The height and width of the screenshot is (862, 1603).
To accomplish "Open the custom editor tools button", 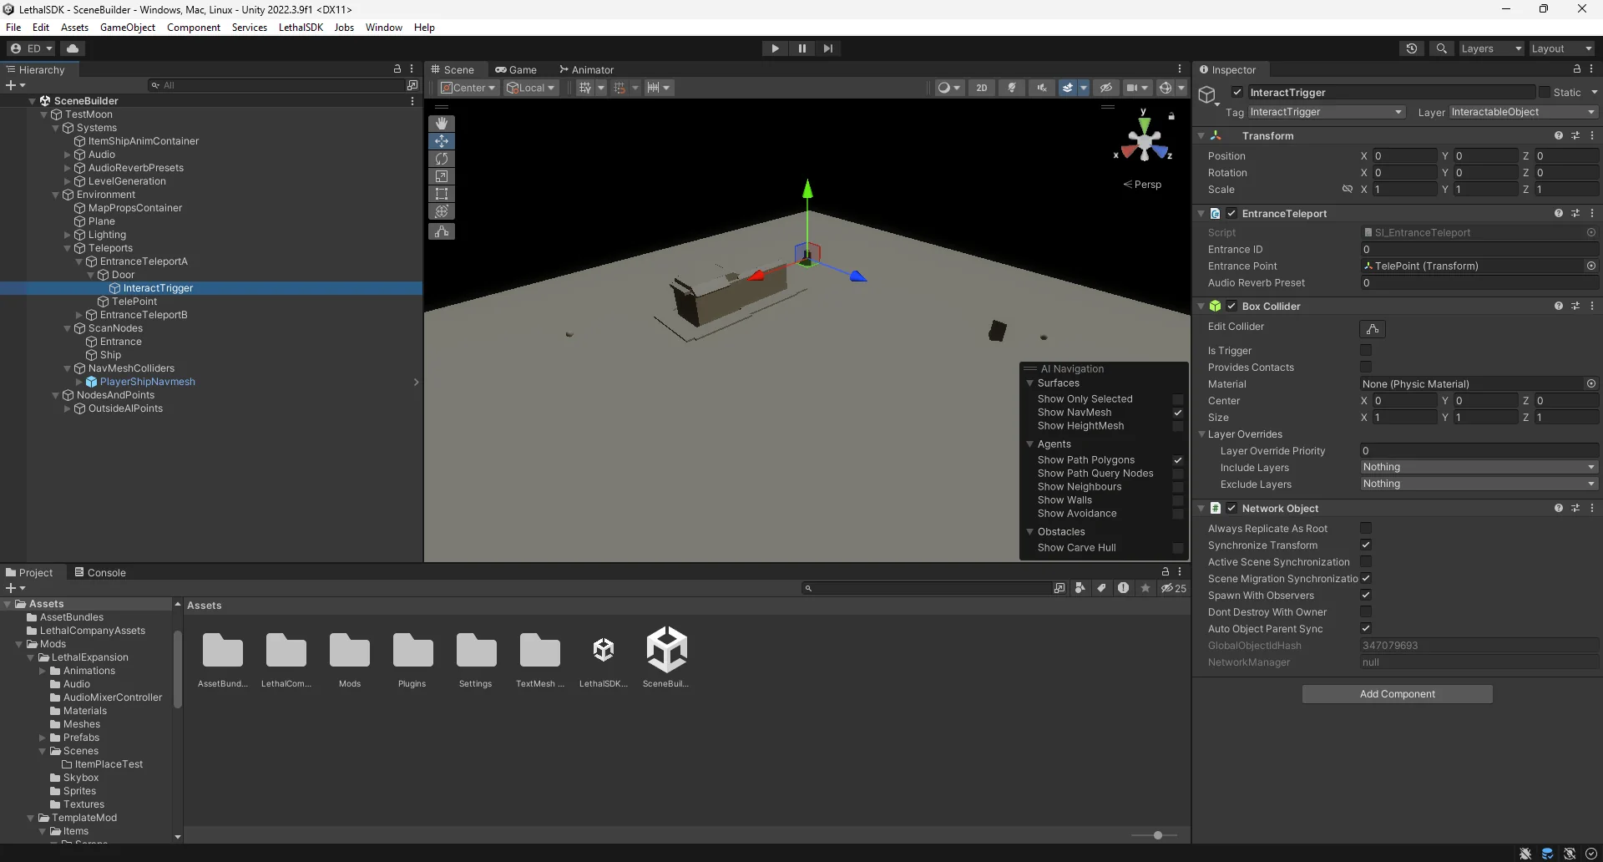I will pyautogui.click(x=442, y=231).
